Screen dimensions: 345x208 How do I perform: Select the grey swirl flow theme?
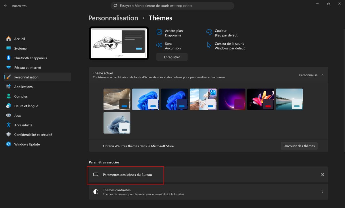click(117, 123)
